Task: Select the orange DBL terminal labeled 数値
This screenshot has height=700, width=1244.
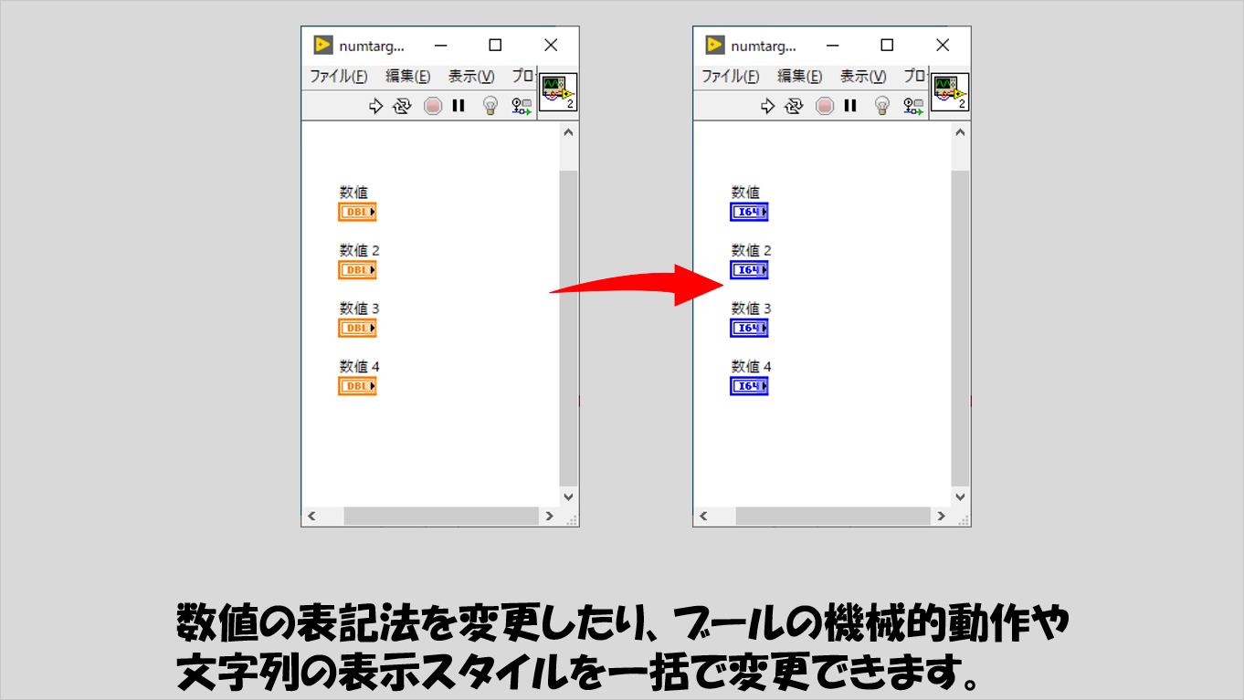Action: click(357, 213)
